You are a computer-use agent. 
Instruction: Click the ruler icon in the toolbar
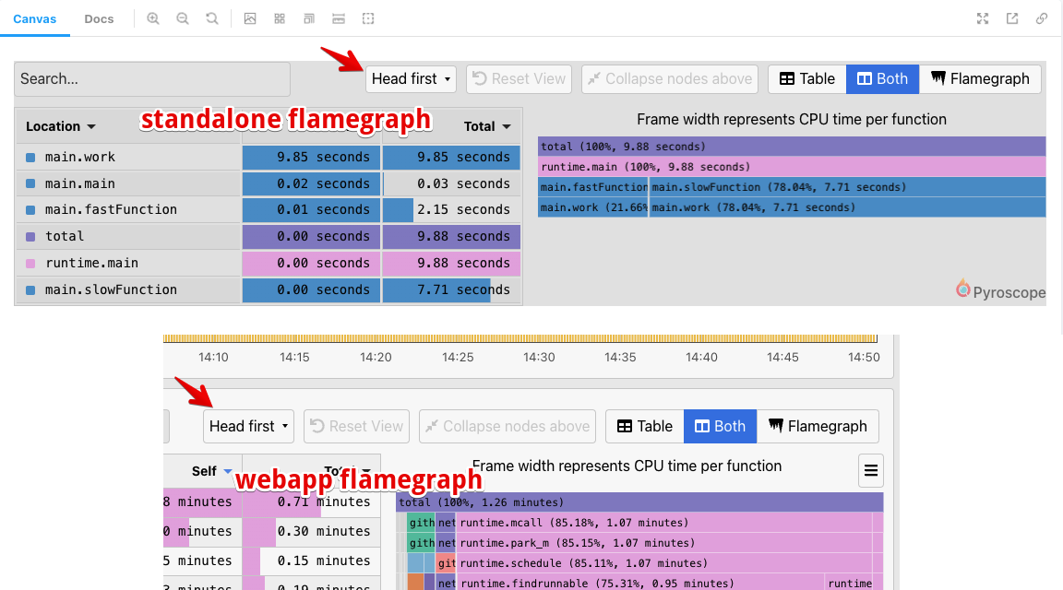pos(339,19)
